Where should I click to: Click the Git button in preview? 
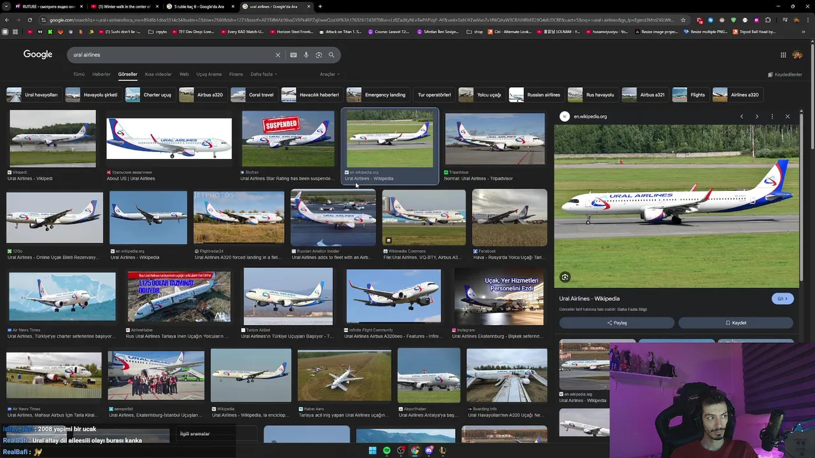coord(783,299)
